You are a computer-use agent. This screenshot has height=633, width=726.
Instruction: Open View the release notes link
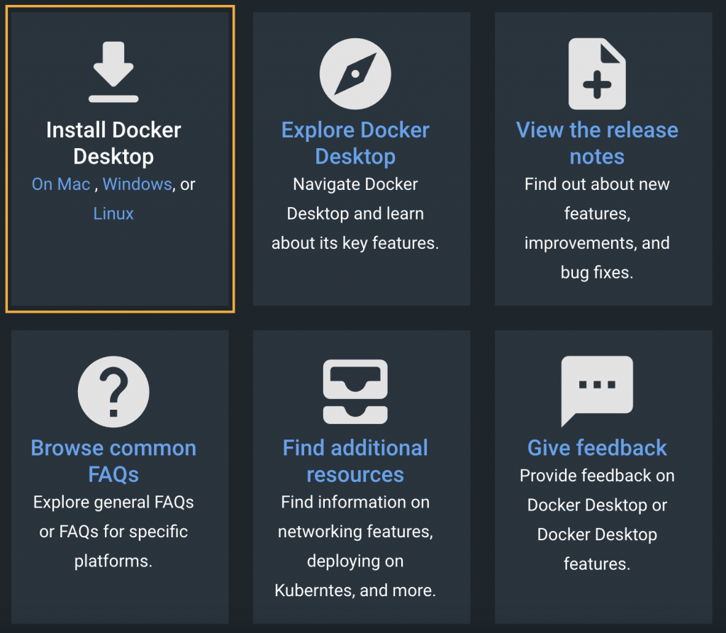click(x=597, y=143)
